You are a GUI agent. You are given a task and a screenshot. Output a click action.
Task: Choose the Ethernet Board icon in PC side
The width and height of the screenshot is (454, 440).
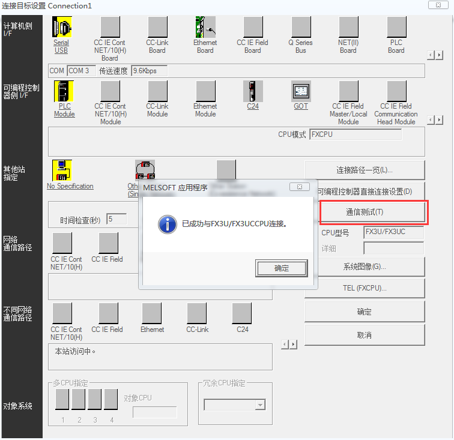click(205, 28)
